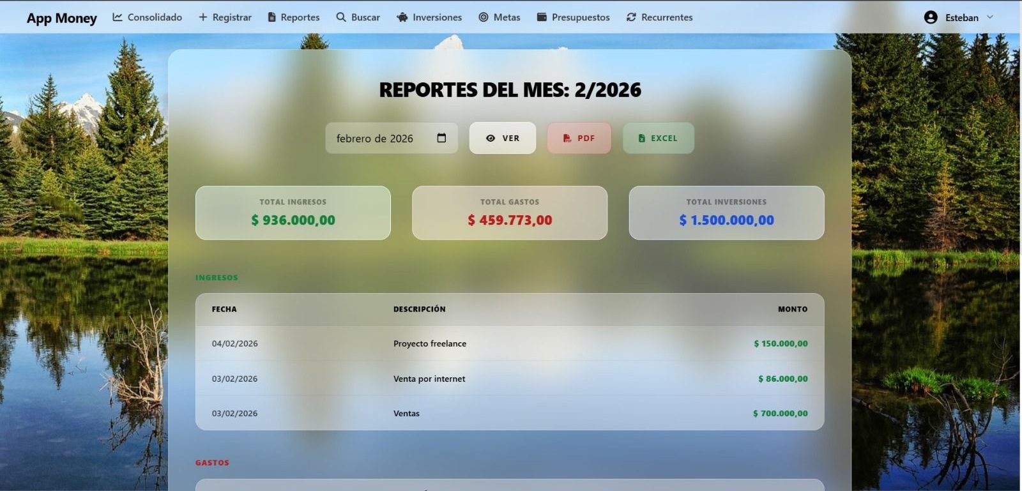Click the Consolidado chart icon
This screenshot has height=491, width=1022.
pyautogui.click(x=118, y=17)
